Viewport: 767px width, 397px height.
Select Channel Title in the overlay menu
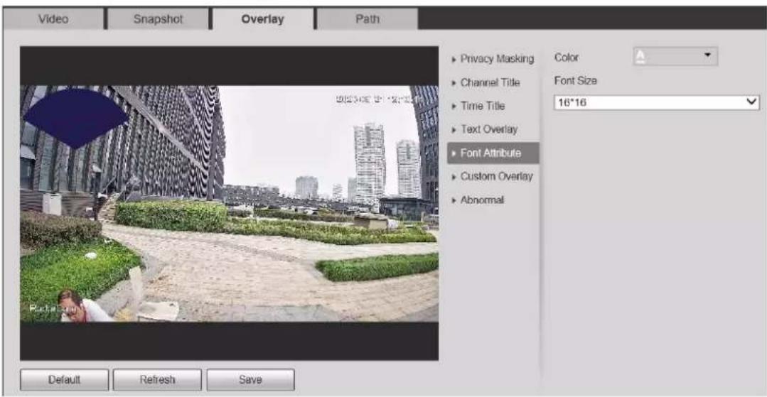pyautogui.click(x=493, y=82)
